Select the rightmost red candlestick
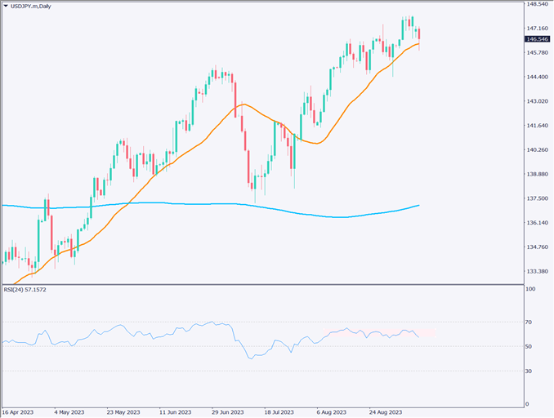The width and height of the screenshot is (554, 418). tap(418, 33)
